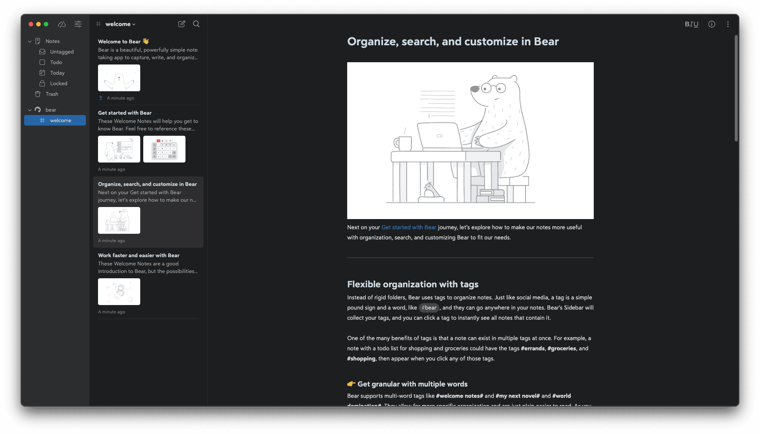
Task: Create a new note with compose icon
Action: [182, 24]
